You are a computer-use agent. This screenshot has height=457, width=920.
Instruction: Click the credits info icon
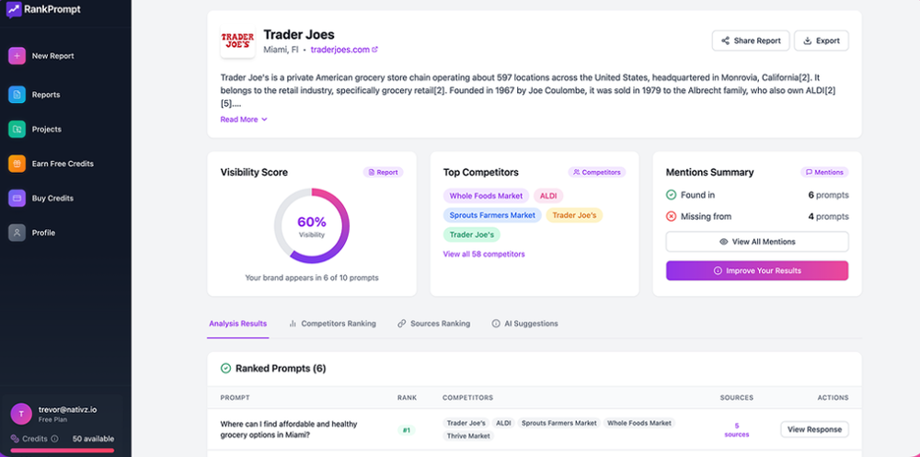click(x=54, y=439)
